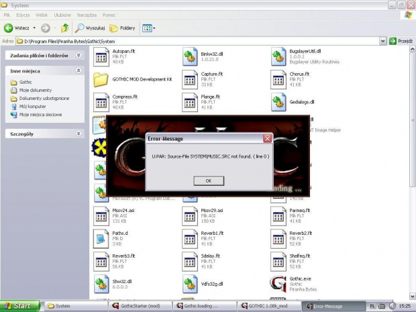This screenshot has height=312, width=416.
Task: Switch to Error-Message taskbar button
Action: [333, 306]
